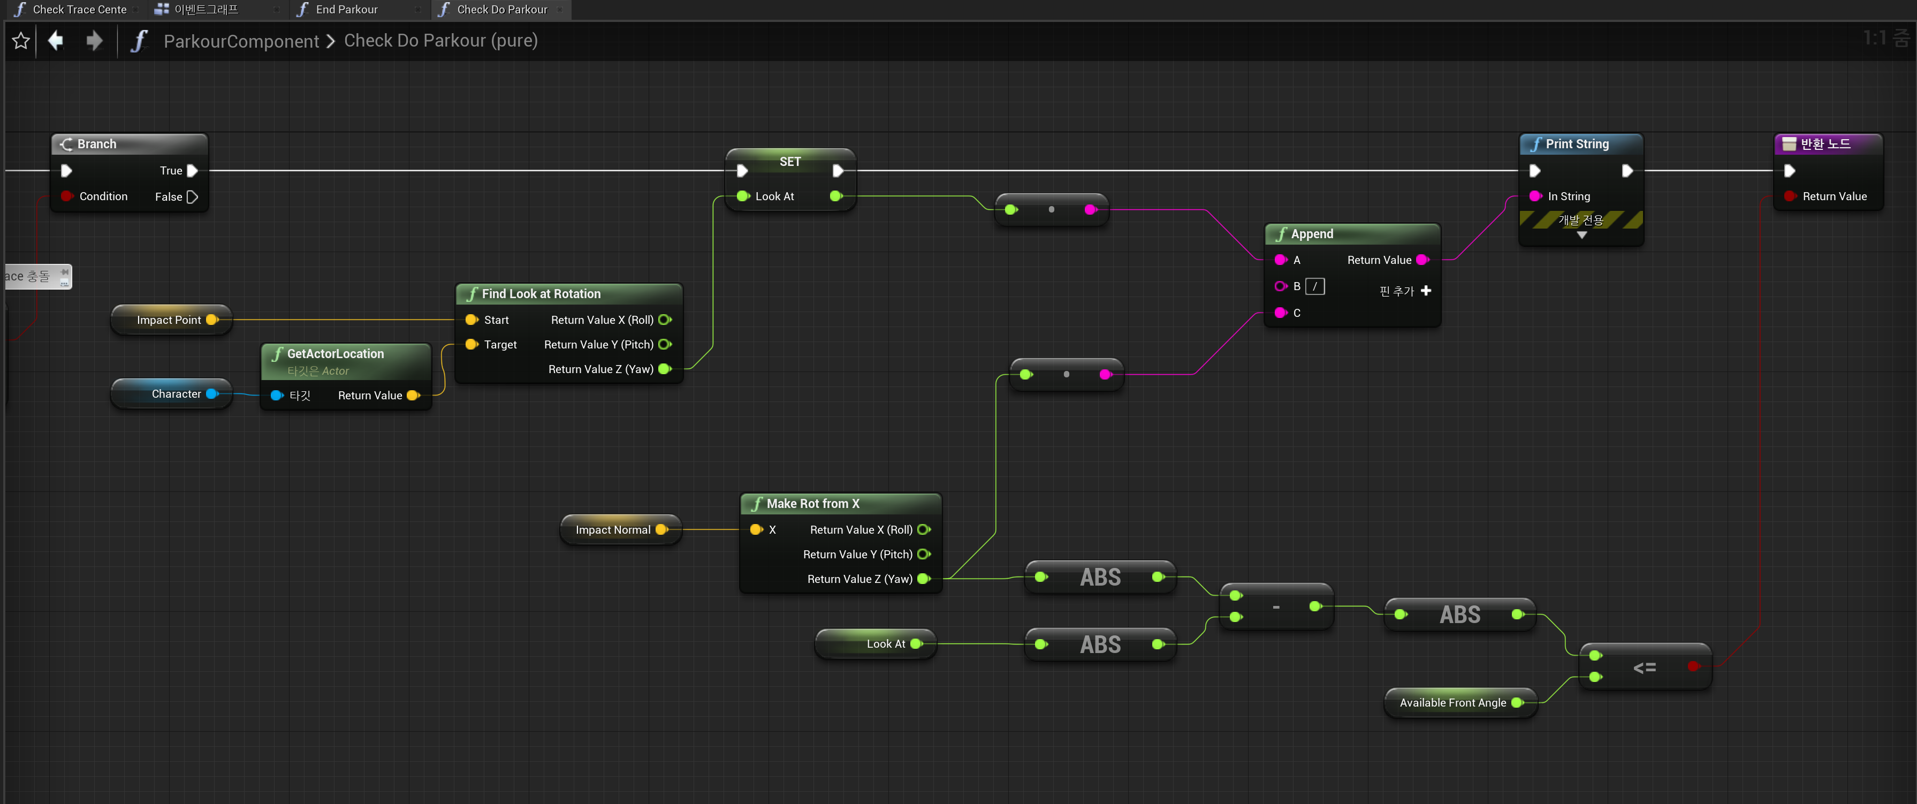
Task: Select the Print String node header
Action: click(x=1580, y=143)
